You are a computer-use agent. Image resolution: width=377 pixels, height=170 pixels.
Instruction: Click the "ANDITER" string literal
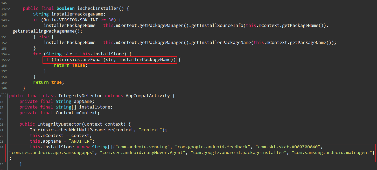(x=80, y=141)
